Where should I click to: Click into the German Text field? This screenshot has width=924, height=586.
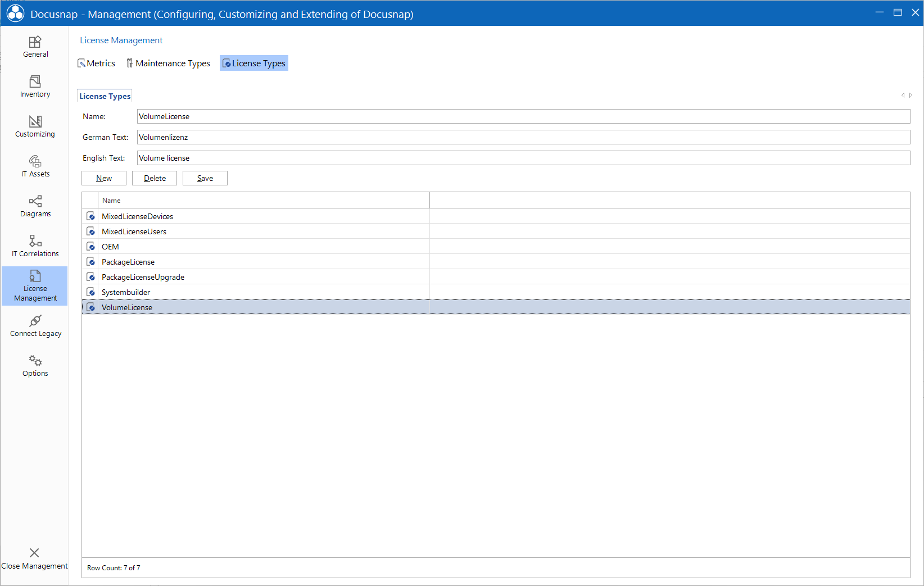coord(523,137)
